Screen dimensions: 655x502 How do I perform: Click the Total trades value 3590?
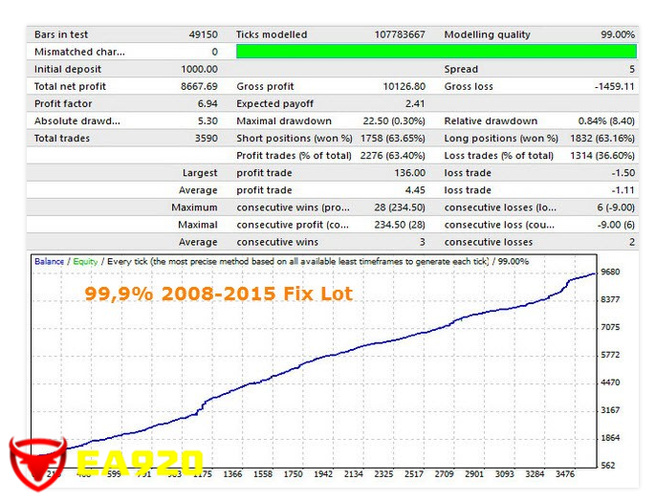(x=204, y=138)
